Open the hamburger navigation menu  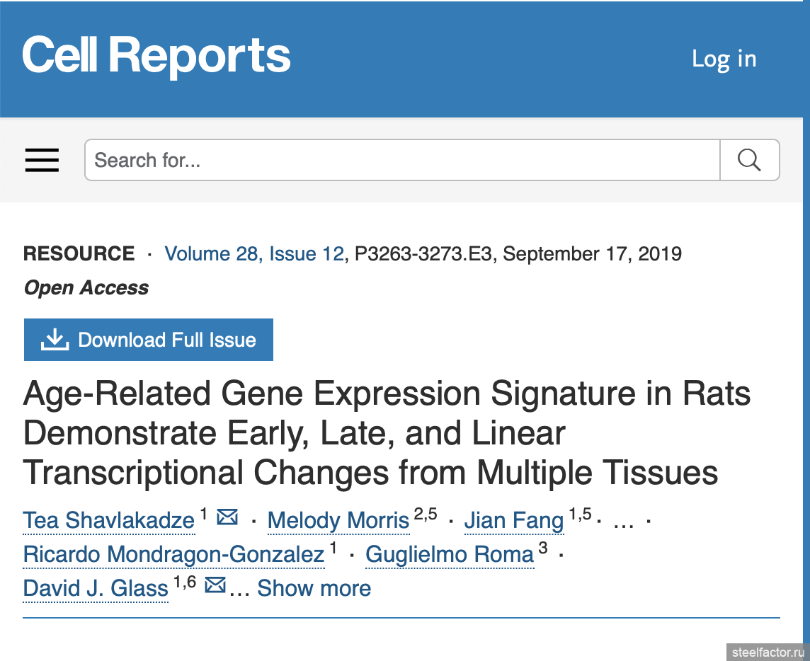click(42, 160)
